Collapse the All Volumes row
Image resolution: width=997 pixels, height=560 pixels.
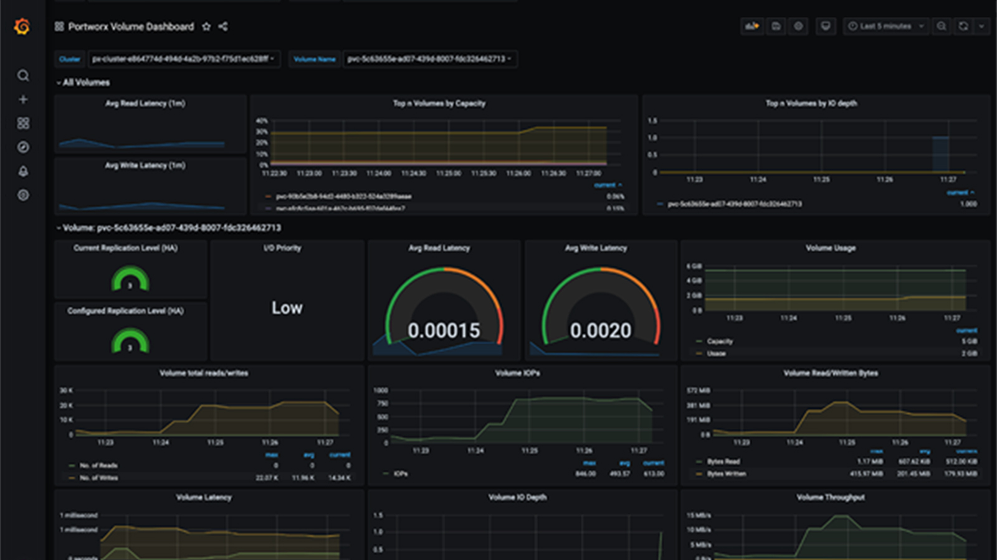coord(83,82)
